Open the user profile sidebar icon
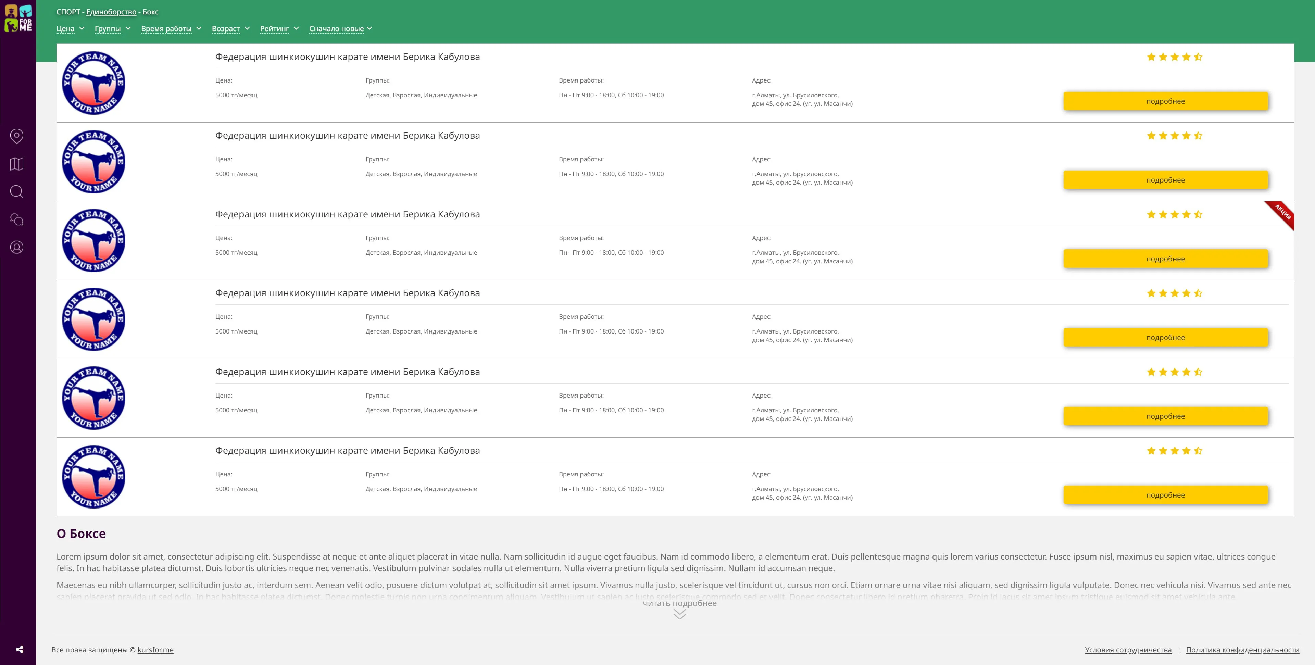Screen dimensions: 1315x665 click(x=17, y=248)
